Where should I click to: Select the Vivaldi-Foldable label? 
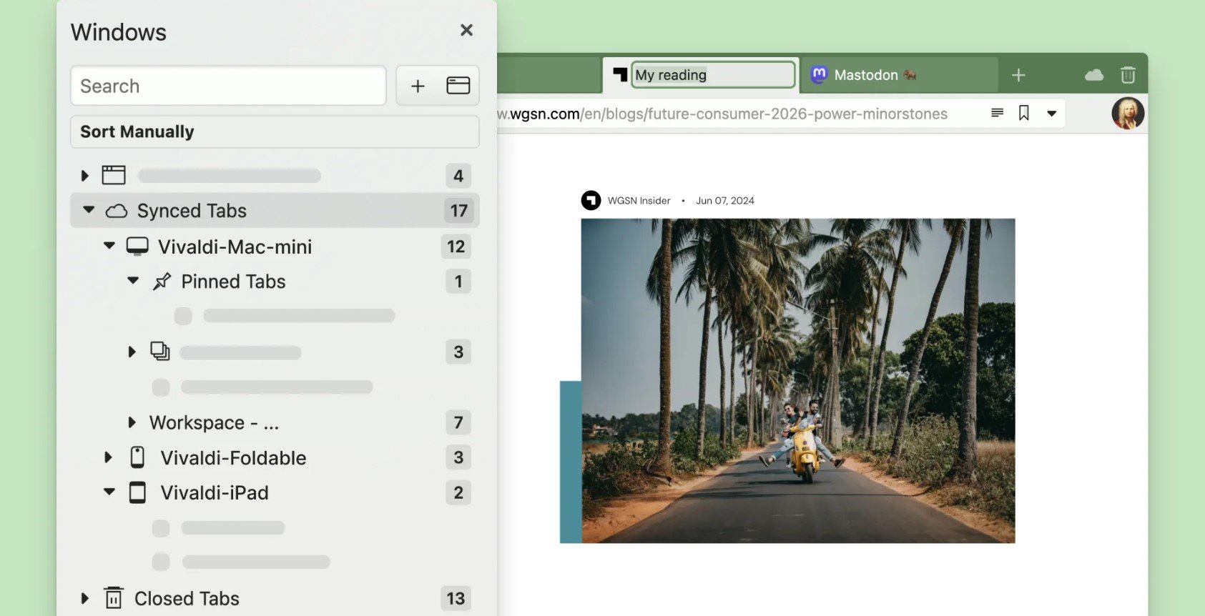click(233, 458)
